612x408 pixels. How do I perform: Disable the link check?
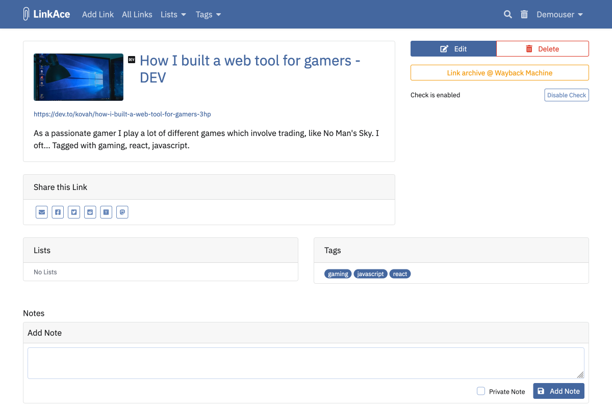[566, 95]
